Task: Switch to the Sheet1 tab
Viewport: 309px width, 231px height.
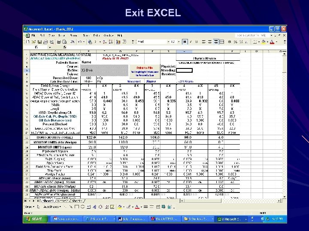Action: [48, 201]
